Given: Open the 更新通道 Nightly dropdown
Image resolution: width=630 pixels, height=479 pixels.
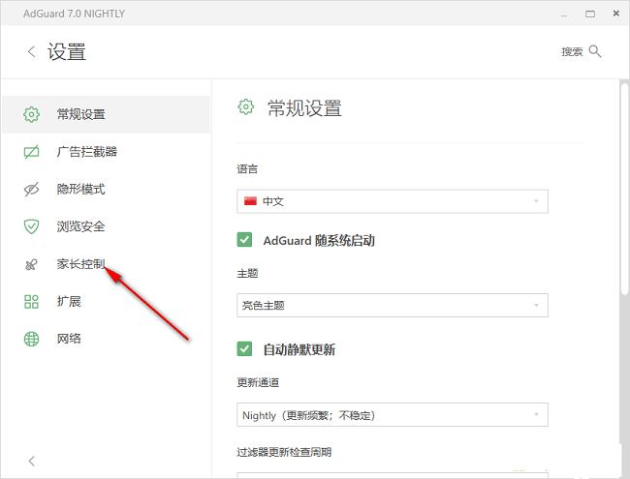Looking at the screenshot, I should click(393, 415).
